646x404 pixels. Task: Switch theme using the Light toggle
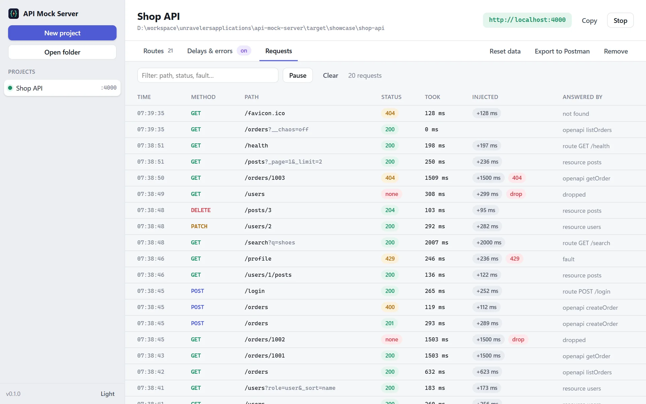tap(107, 394)
